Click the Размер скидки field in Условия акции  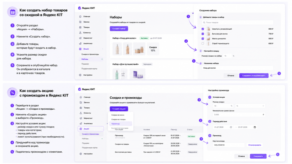(223, 106)
